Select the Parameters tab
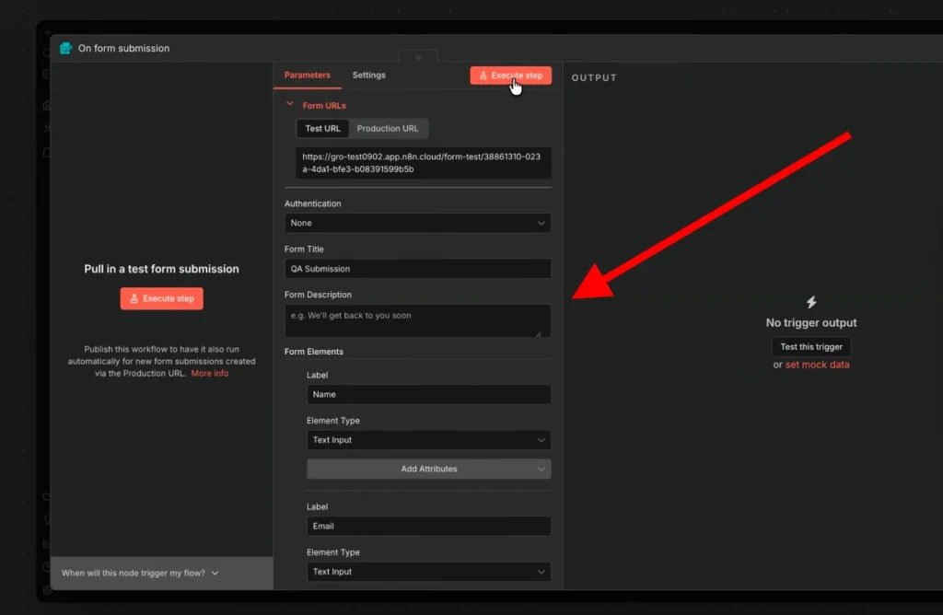This screenshot has width=943, height=615. (x=307, y=75)
